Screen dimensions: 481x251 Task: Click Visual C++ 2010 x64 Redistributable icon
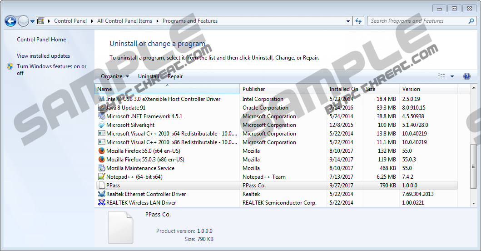pyautogui.click(x=102, y=133)
